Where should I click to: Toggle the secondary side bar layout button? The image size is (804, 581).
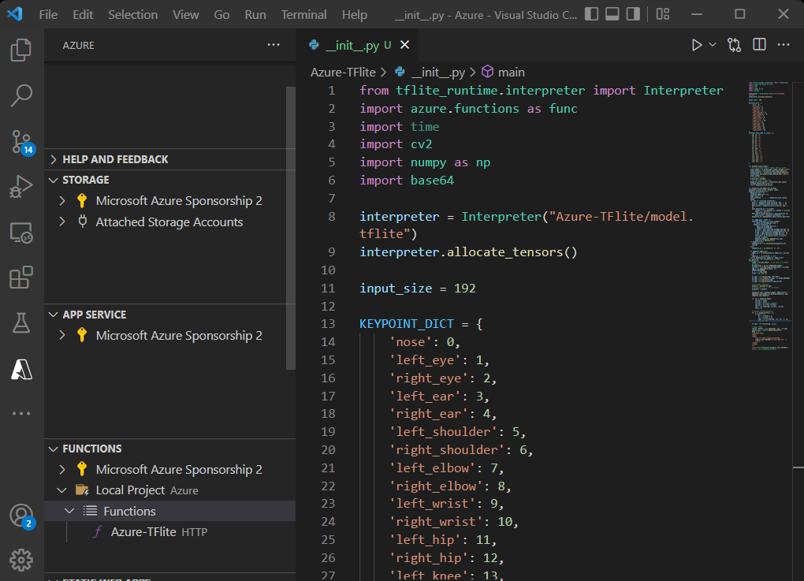pyautogui.click(x=632, y=14)
